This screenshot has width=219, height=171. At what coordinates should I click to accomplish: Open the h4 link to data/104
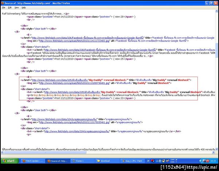click(x=77, y=131)
